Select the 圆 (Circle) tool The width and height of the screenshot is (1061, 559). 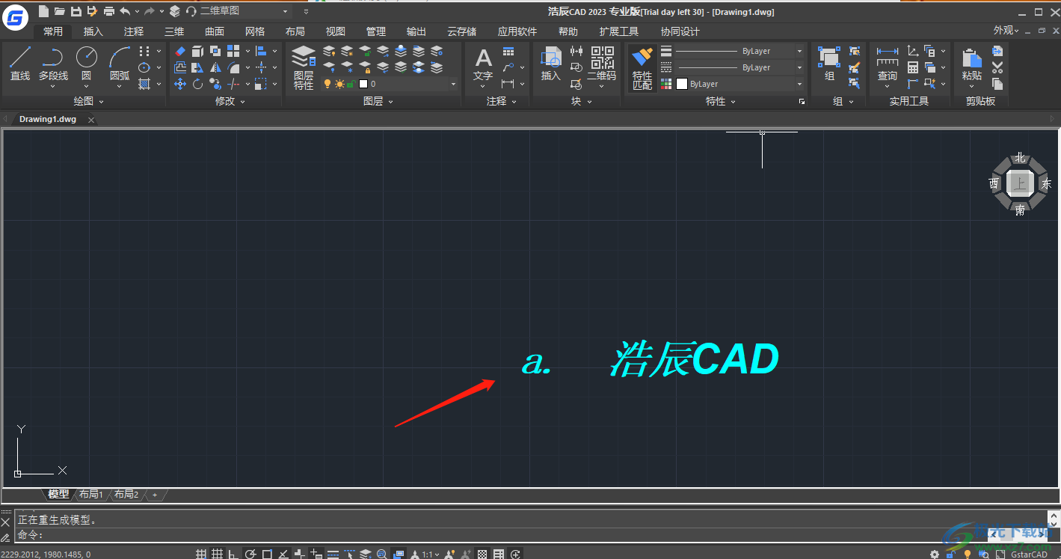(x=87, y=64)
